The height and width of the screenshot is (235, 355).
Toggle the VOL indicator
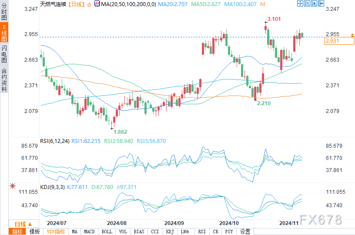(123, 232)
